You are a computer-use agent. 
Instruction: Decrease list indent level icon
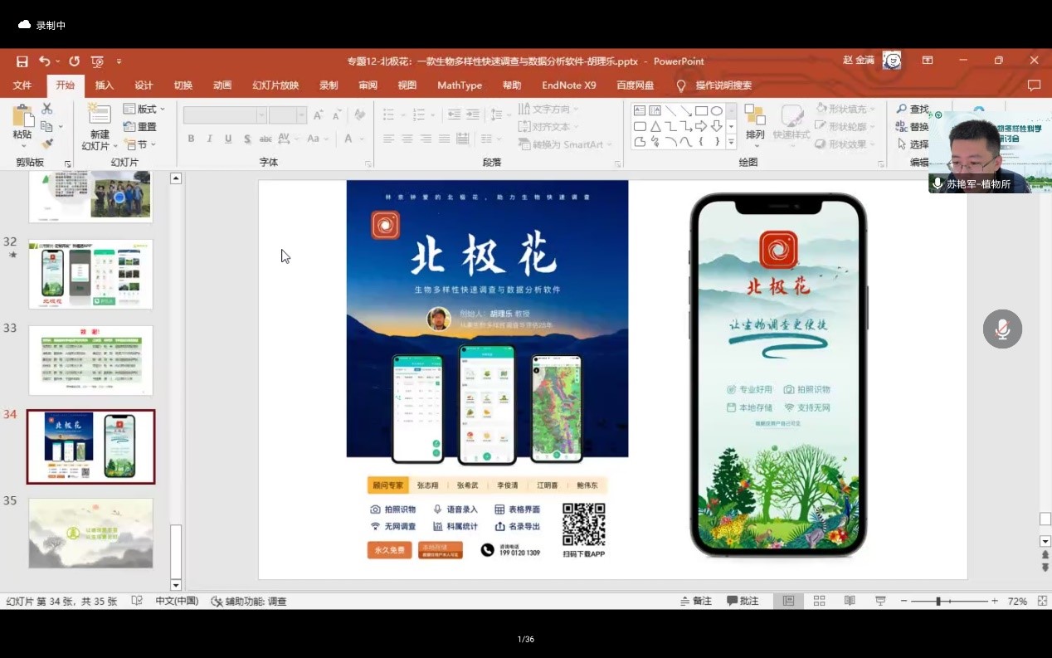click(x=453, y=115)
